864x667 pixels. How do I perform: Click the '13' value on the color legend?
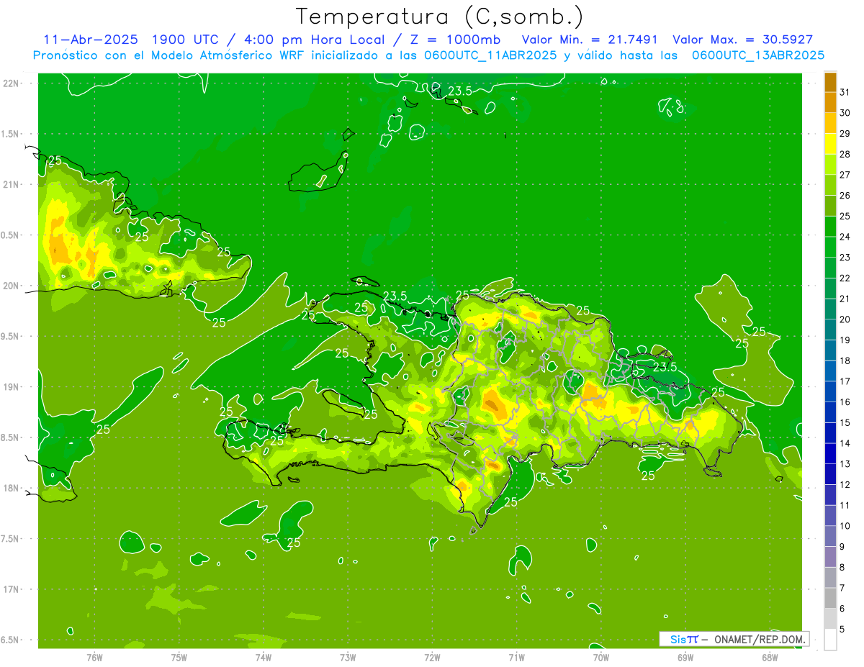pos(845,464)
